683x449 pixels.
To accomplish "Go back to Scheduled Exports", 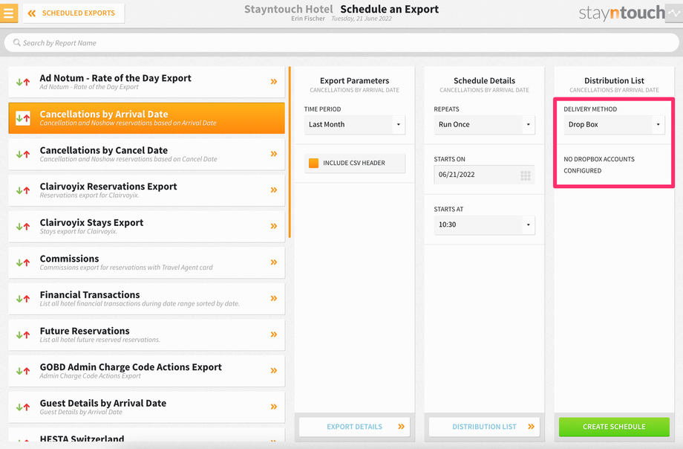I will (x=73, y=13).
